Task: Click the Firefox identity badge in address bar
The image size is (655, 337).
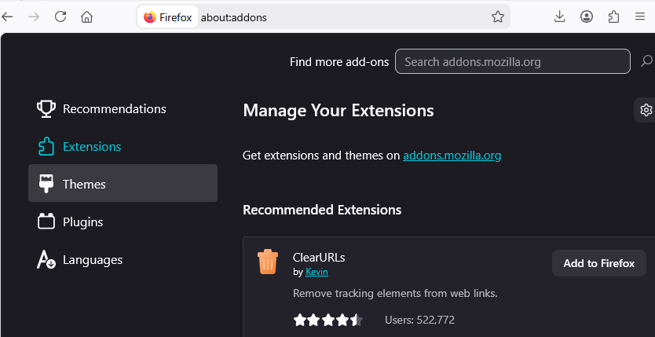Action: [167, 17]
